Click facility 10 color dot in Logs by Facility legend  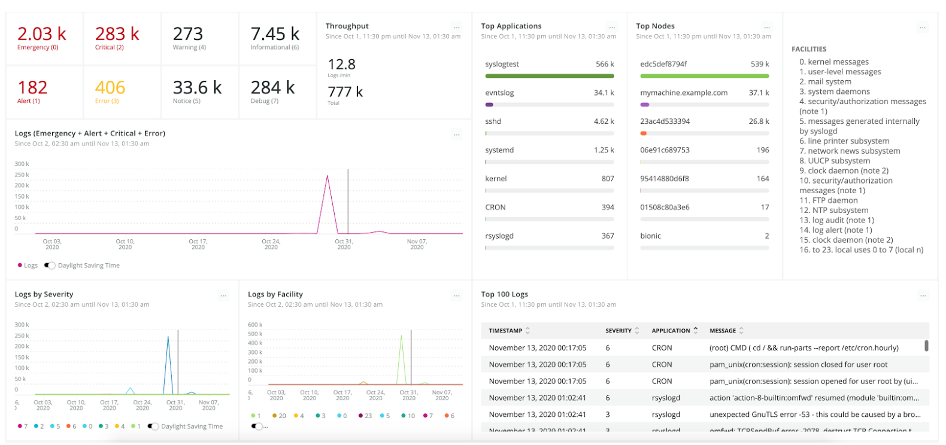[x=404, y=416]
